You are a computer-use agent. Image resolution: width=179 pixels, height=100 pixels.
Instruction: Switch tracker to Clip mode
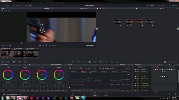[x=121, y=68]
